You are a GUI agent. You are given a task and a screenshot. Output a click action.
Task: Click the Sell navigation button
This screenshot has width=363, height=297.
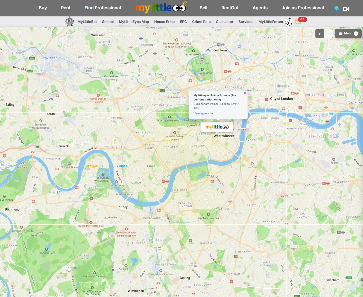203,8
